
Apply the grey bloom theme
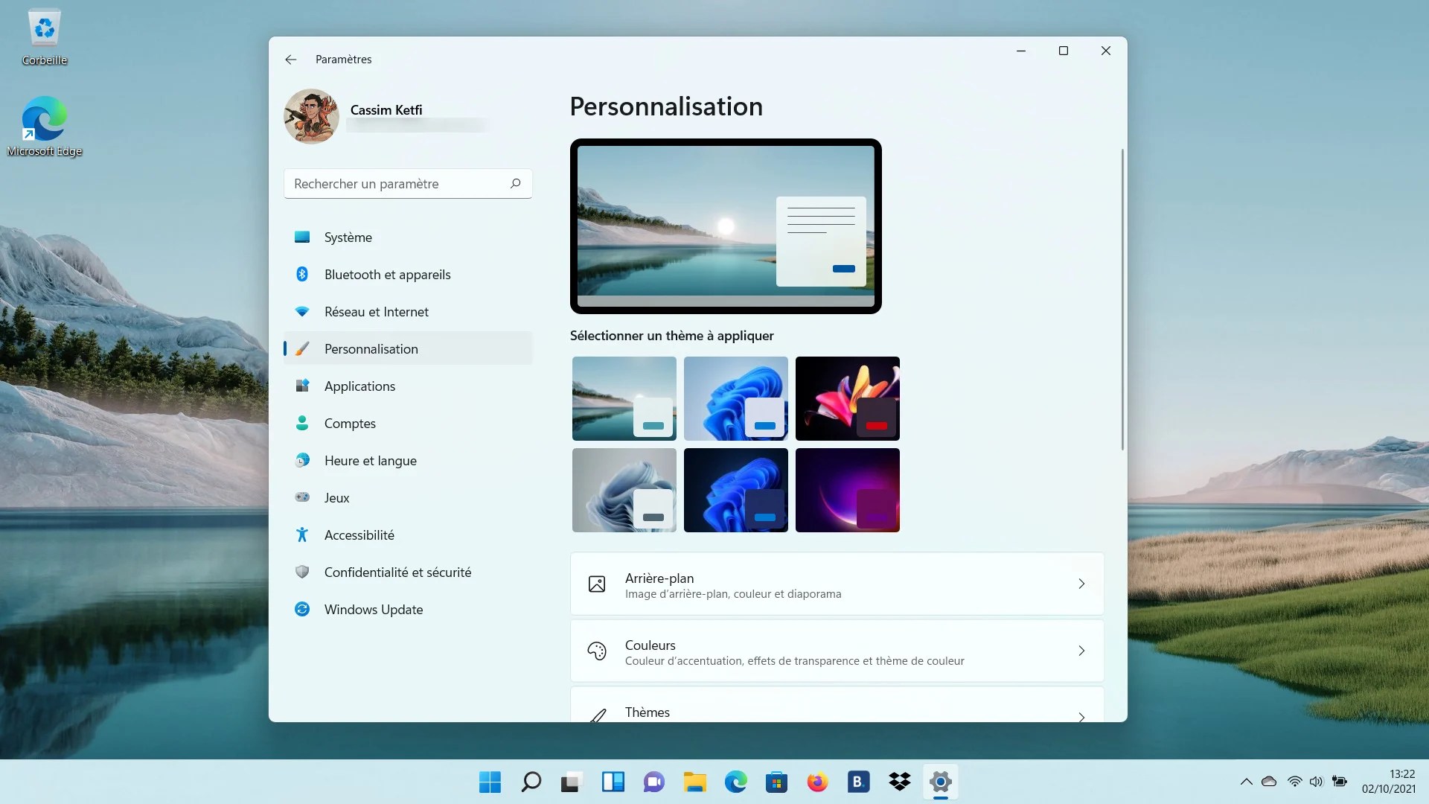pyautogui.click(x=624, y=490)
